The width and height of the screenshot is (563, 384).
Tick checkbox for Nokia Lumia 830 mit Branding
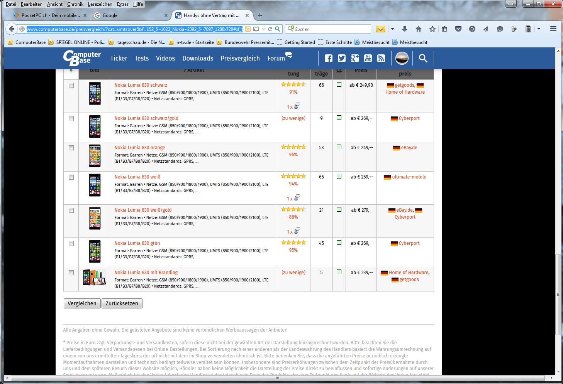click(71, 273)
